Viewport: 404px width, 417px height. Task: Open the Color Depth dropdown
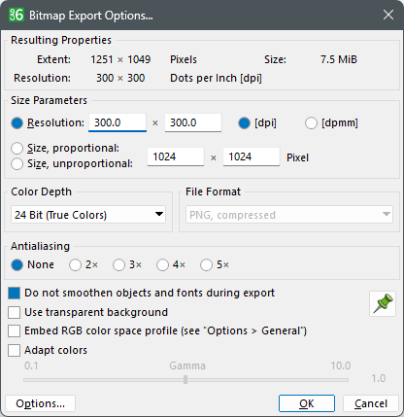click(88, 215)
